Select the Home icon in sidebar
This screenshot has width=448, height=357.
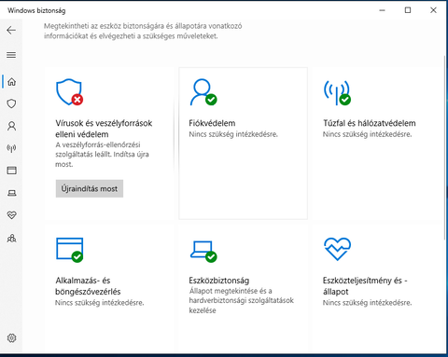(x=11, y=82)
